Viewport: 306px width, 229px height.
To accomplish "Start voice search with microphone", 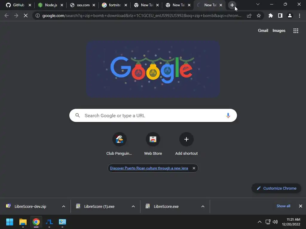I will [228, 115].
